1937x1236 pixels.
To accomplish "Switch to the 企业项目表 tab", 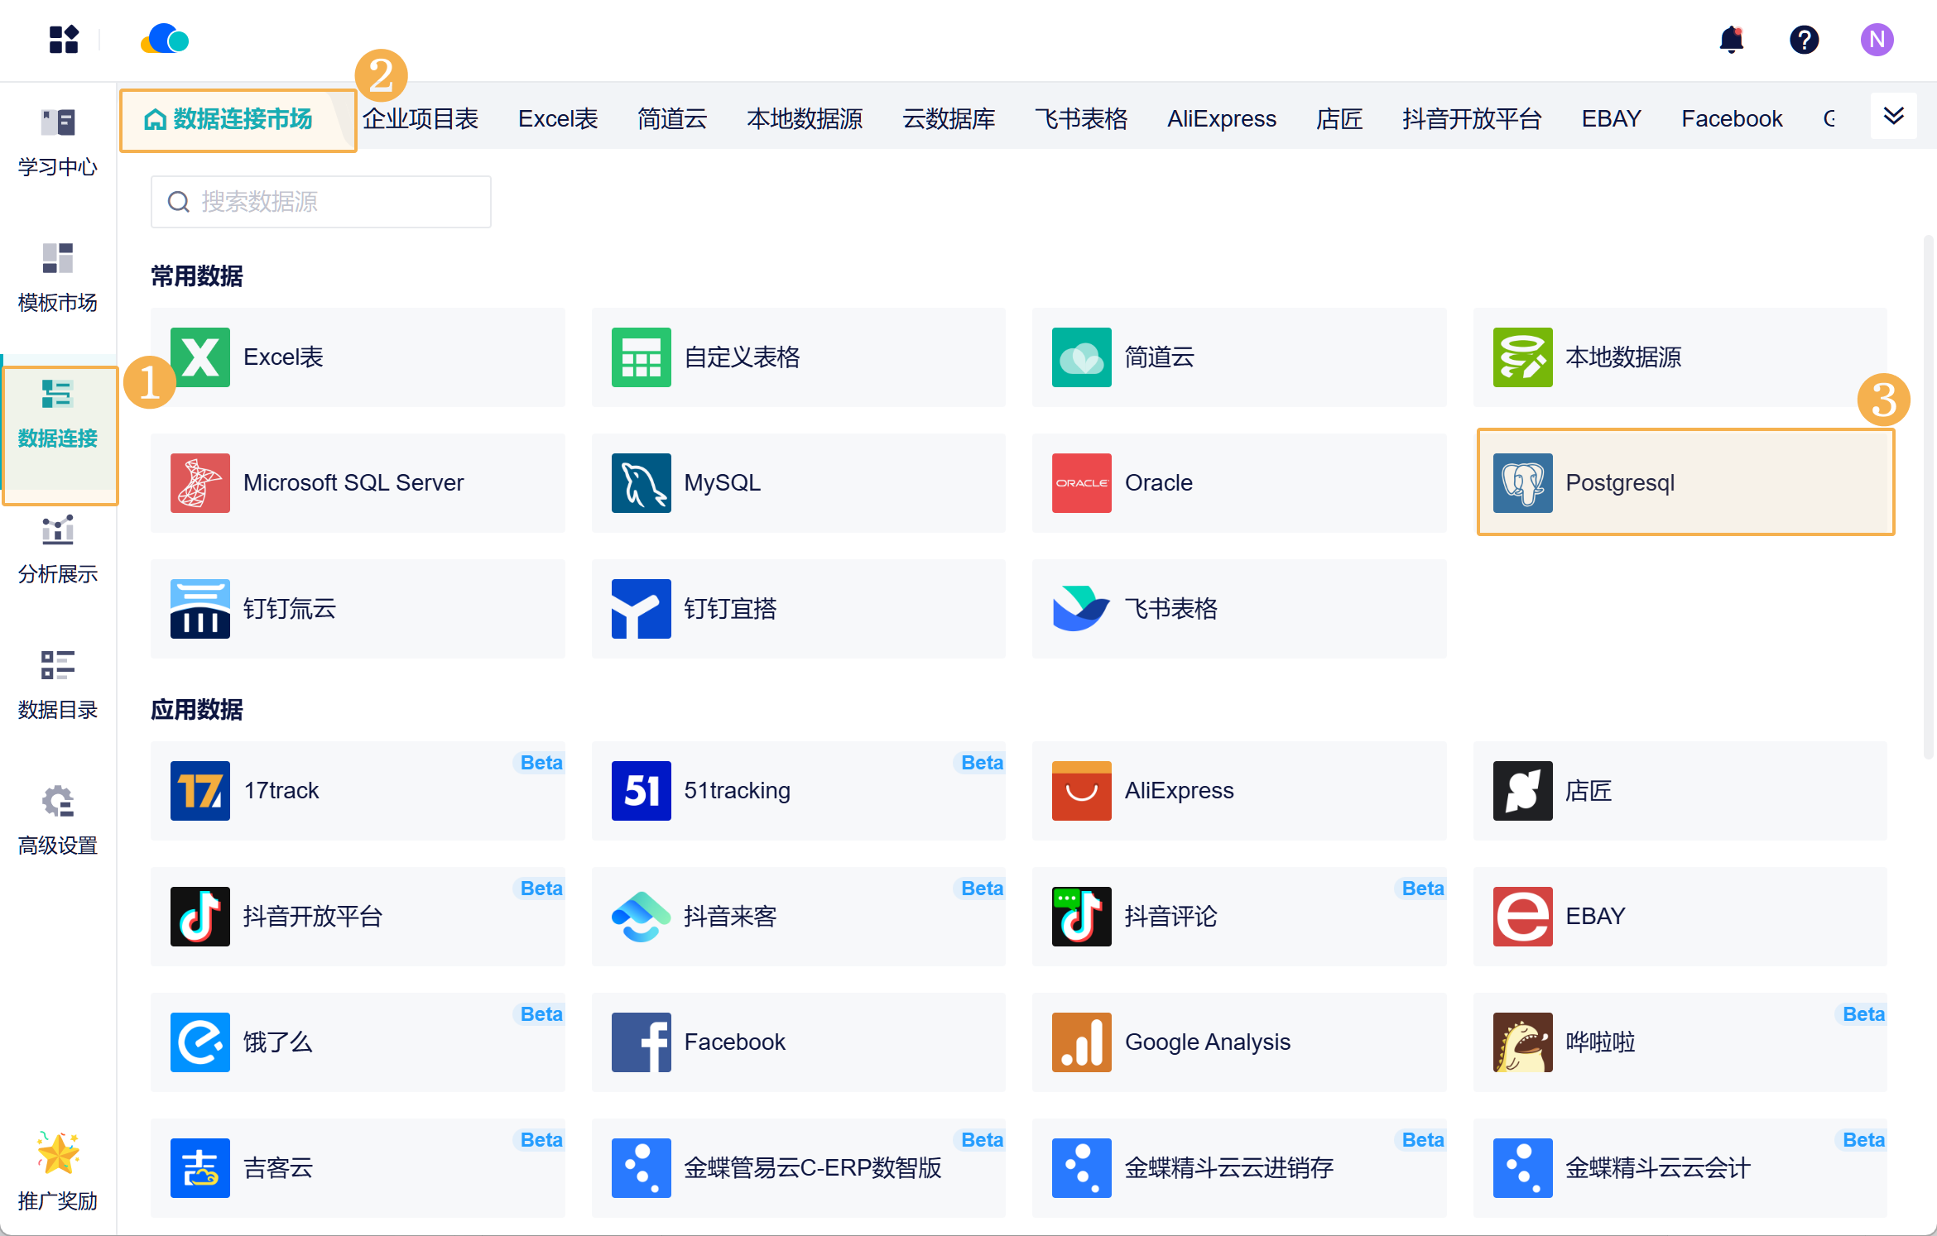I will (x=421, y=119).
